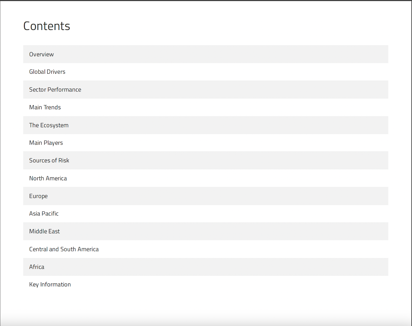Select Sector Performance in contents

tap(55, 90)
